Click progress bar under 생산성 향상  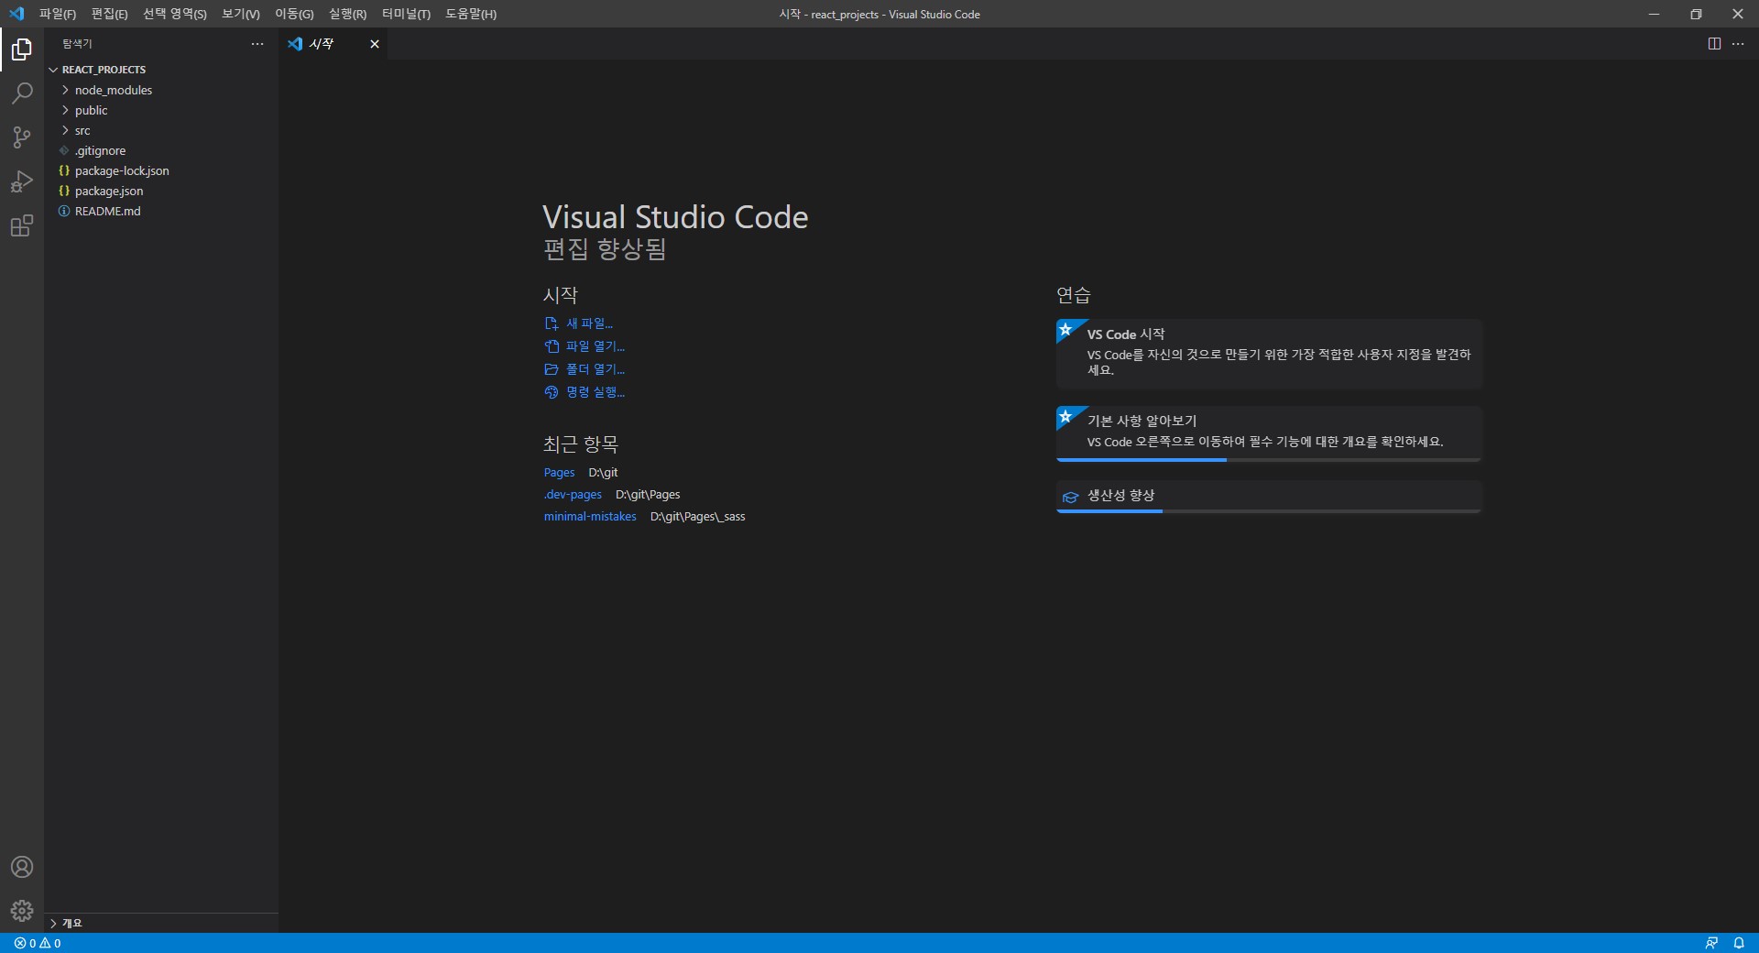click(x=1269, y=511)
